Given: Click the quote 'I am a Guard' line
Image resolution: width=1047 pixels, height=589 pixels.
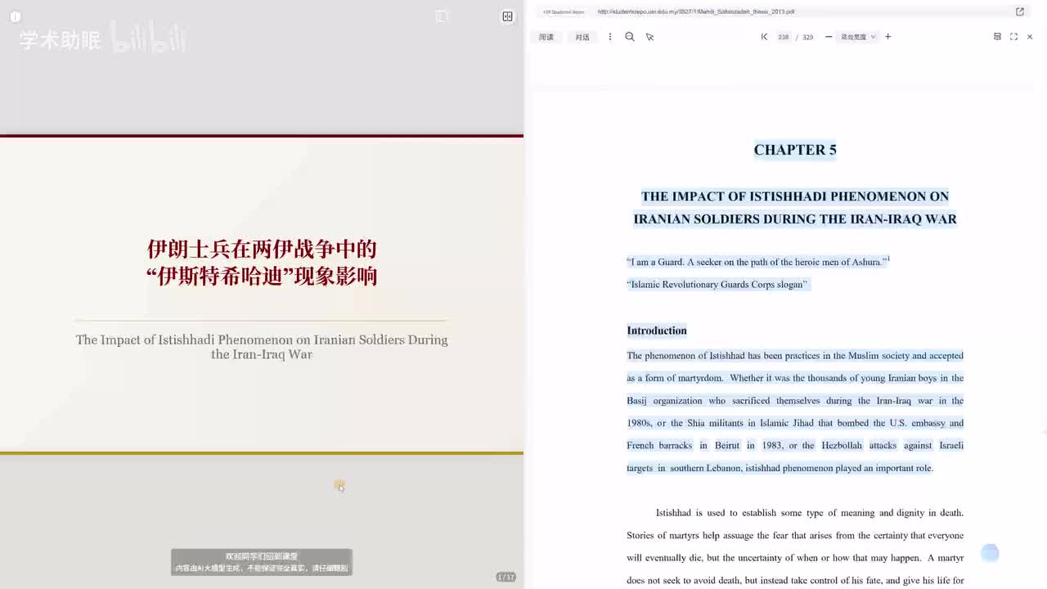Looking at the screenshot, I should coord(757,262).
